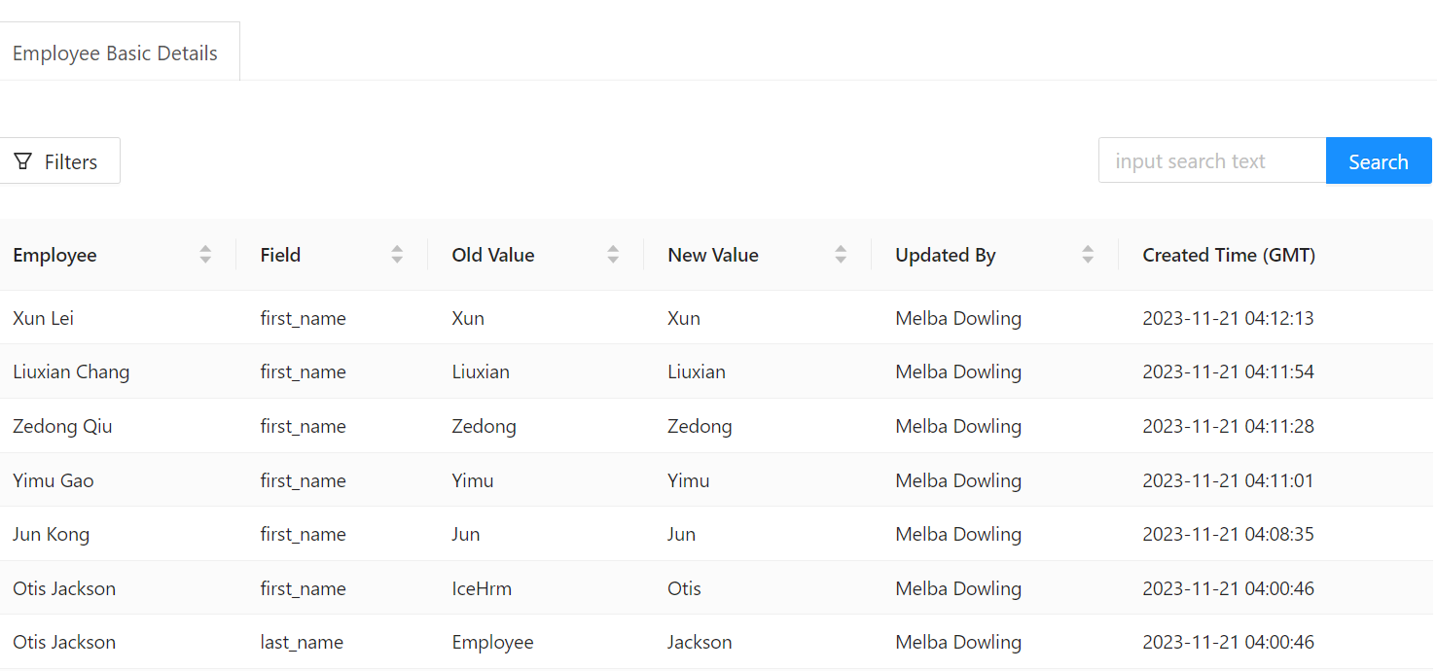Sort by Field column sort icon
The image size is (1437, 671).
[397, 255]
